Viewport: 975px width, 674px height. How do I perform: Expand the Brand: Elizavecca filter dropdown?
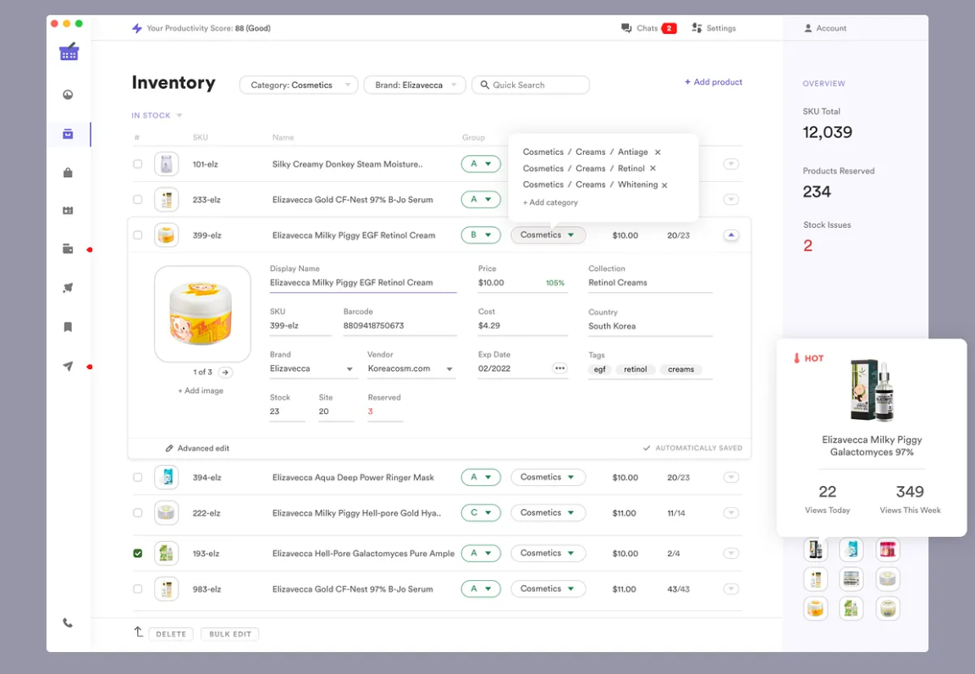(415, 85)
